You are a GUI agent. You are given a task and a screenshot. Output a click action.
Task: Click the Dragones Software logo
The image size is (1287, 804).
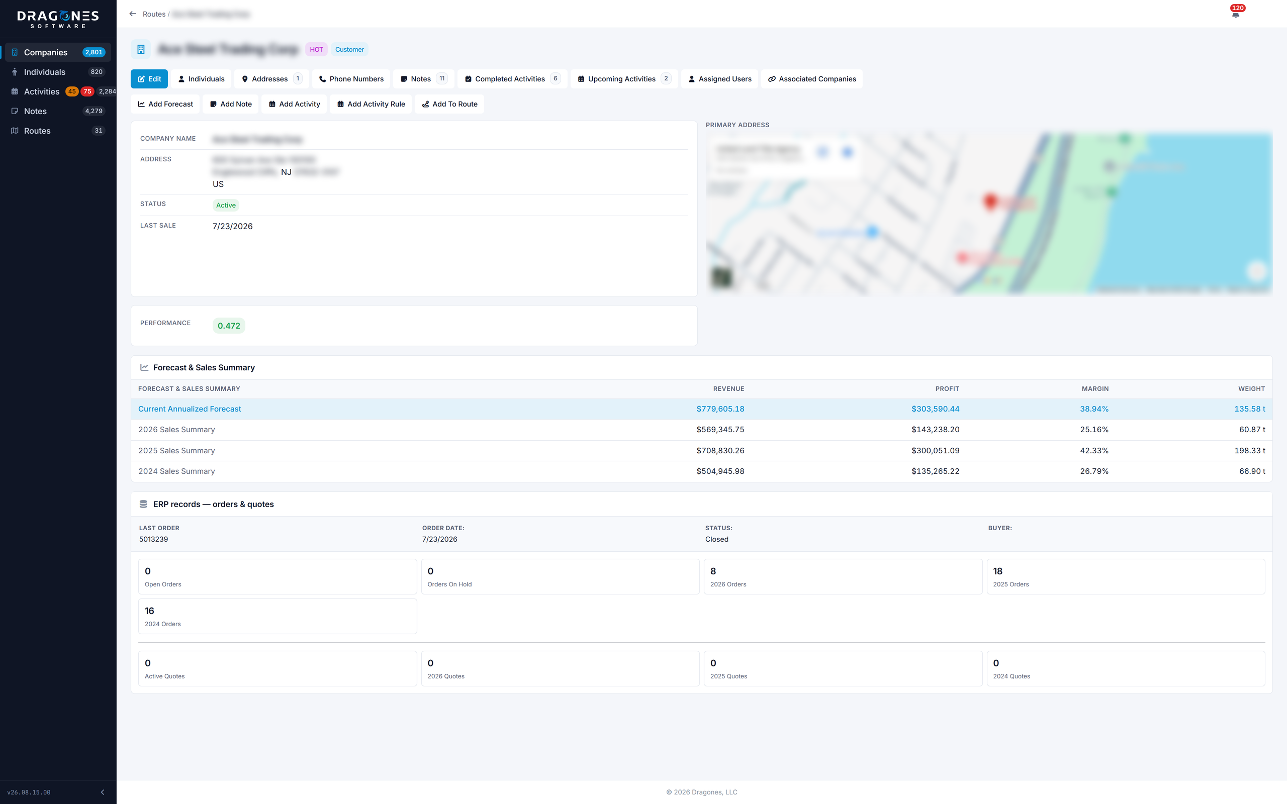coord(58,19)
